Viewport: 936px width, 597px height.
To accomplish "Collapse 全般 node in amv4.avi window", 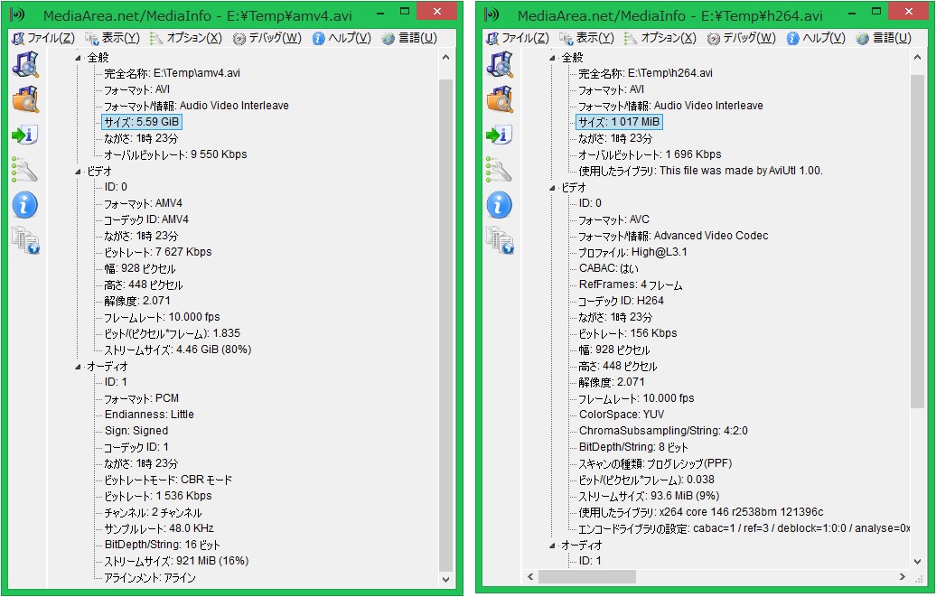I will point(79,58).
